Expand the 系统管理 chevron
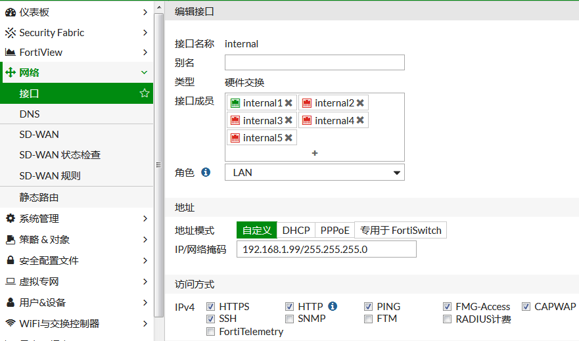The width and height of the screenshot is (579, 341). [145, 219]
